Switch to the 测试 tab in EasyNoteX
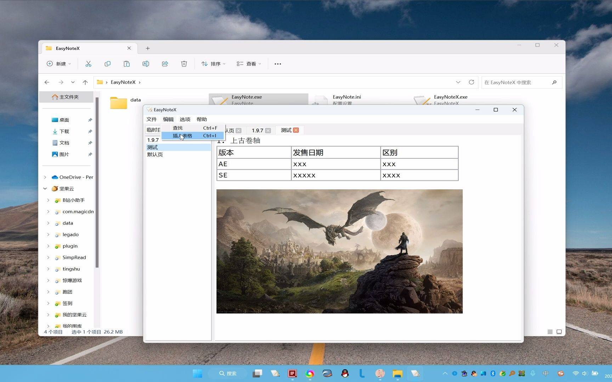 point(286,130)
